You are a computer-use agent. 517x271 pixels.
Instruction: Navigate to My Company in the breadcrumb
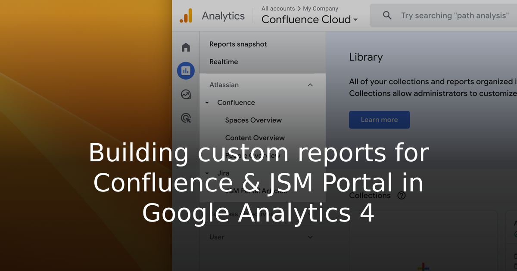320,8
